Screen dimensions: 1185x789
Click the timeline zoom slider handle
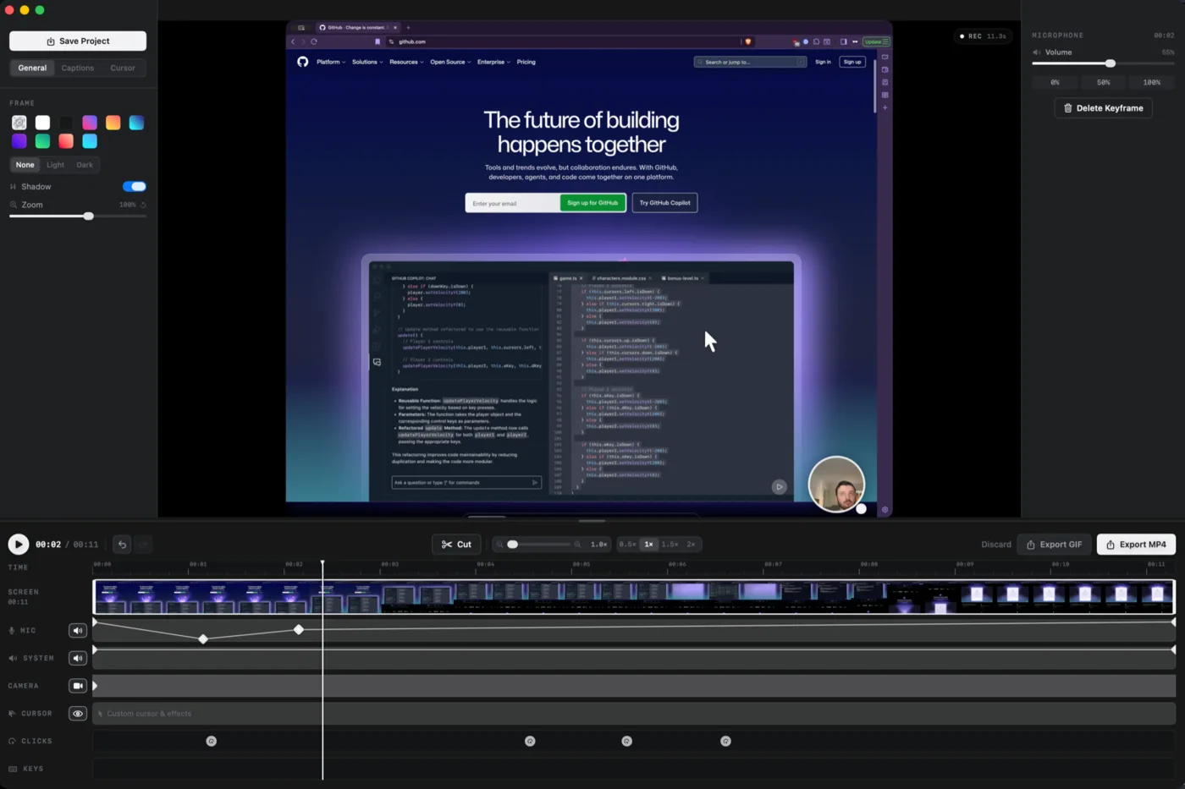tap(512, 545)
